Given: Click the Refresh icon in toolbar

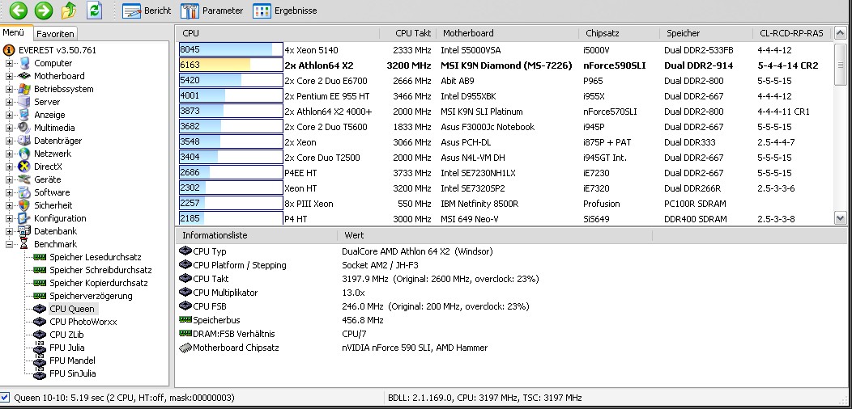Looking at the screenshot, I should [95, 11].
